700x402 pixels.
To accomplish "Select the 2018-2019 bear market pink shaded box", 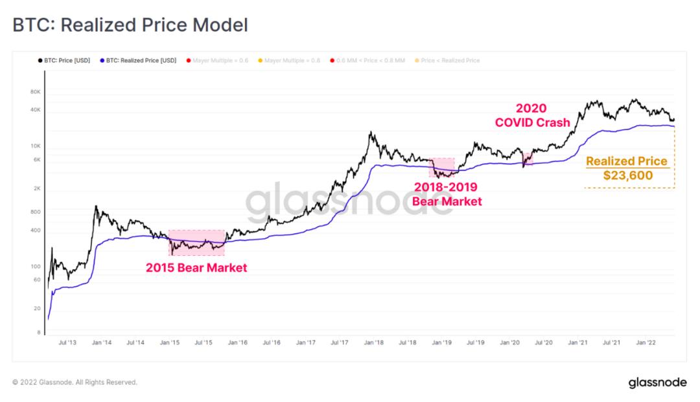I will coord(442,168).
